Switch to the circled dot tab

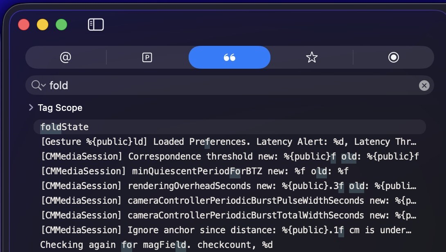394,57
